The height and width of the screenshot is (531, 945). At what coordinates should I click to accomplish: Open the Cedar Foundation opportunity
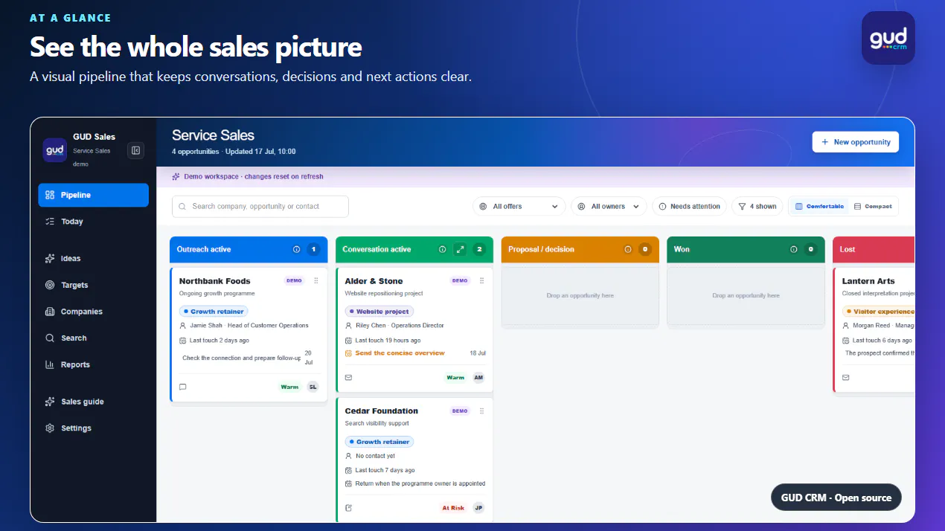(x=381, y=411)
